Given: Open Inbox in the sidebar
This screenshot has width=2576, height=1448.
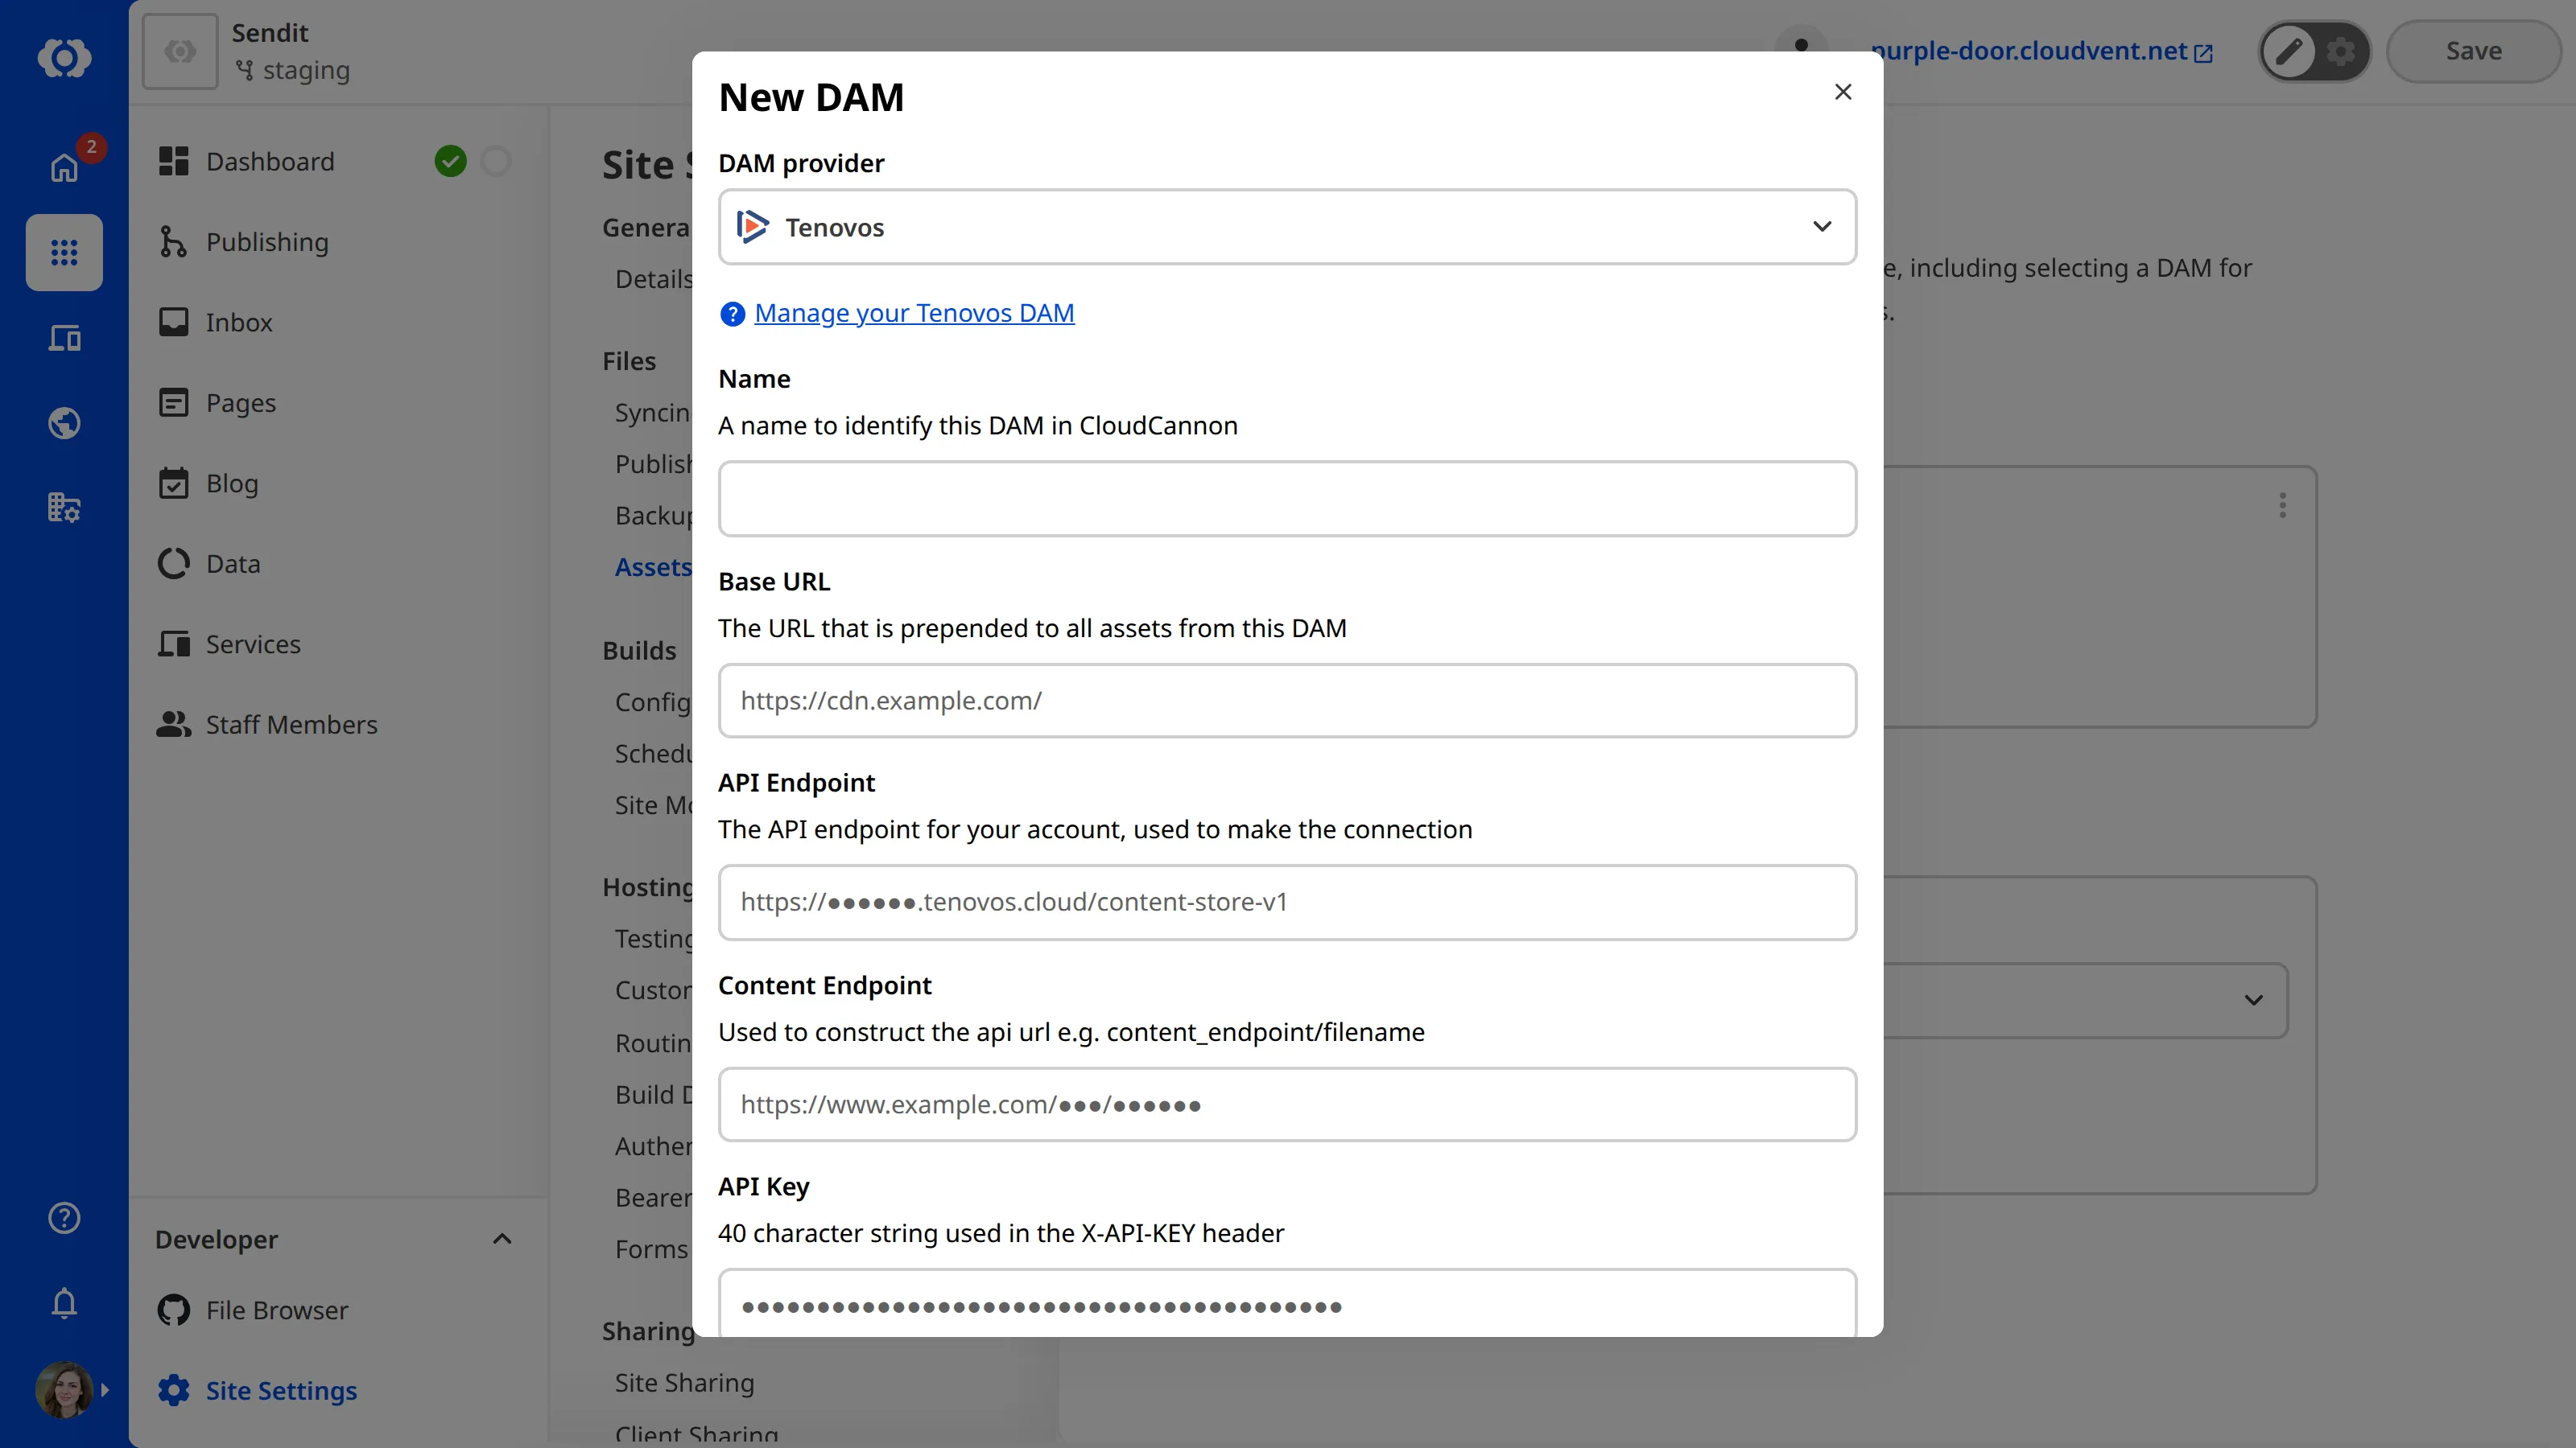Looking at the screenshot, I should [239, 322].
